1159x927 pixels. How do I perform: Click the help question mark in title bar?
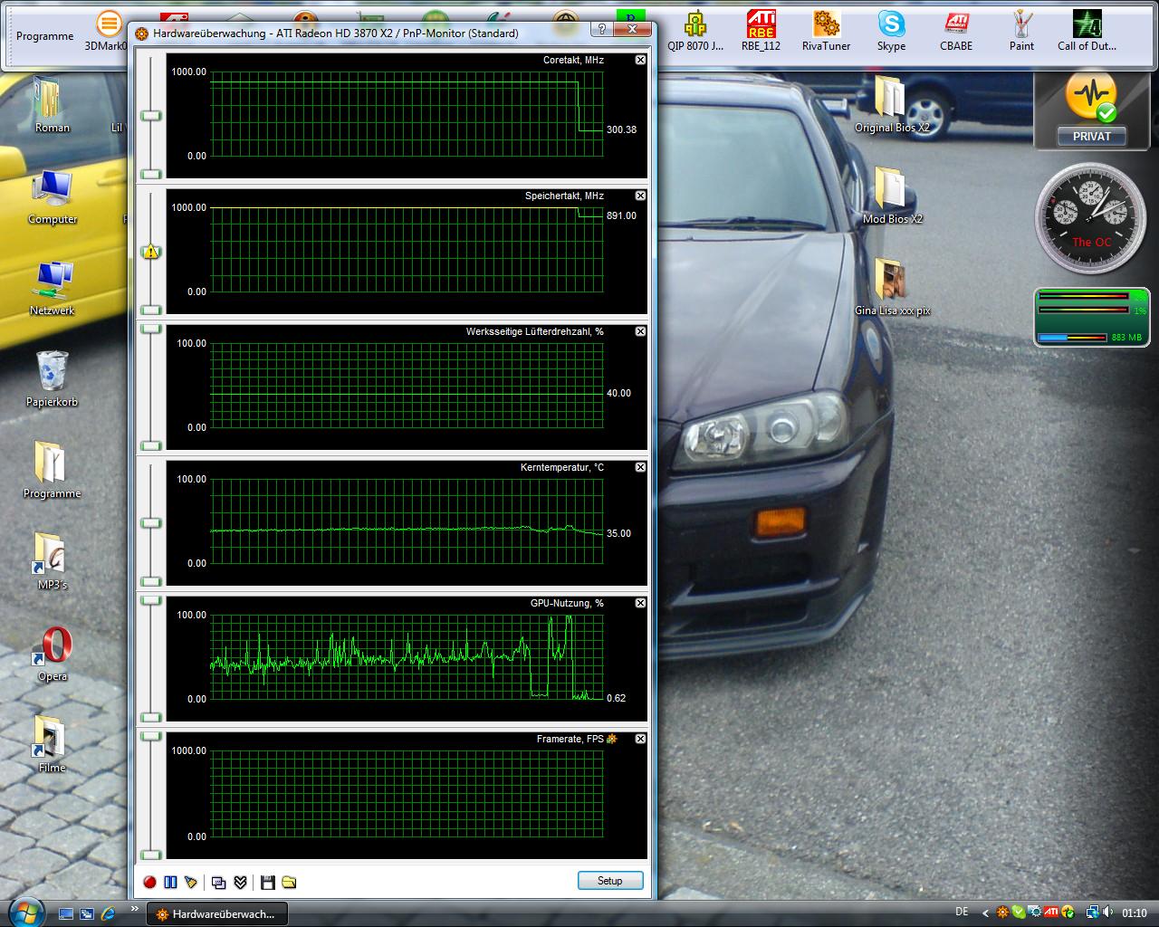pos(602,30)
